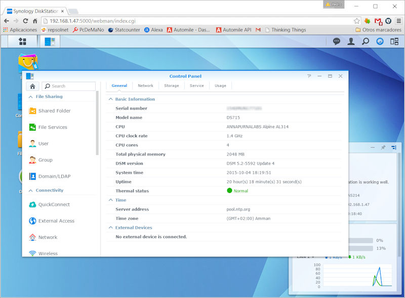Switch to the Network tab
This screenshot has height=298, width=405.
click(x=145, y=85)
